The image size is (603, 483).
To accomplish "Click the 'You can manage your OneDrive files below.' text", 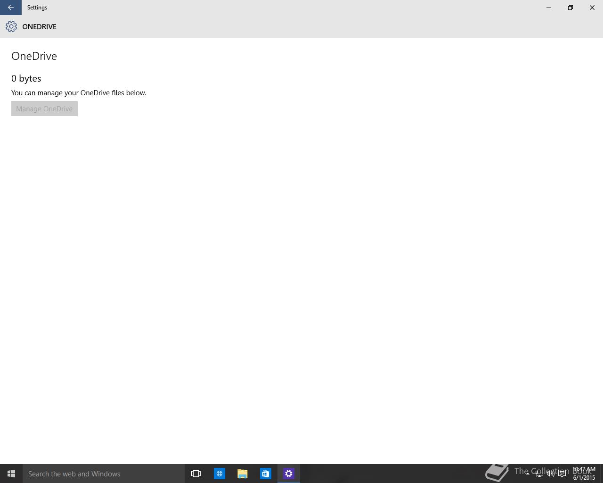I will (79, 93).
